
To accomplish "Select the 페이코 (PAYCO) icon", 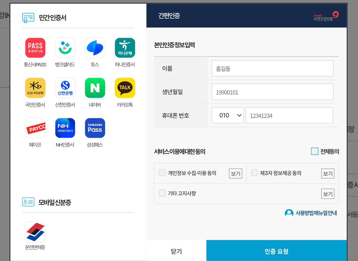I will point(35,128).
